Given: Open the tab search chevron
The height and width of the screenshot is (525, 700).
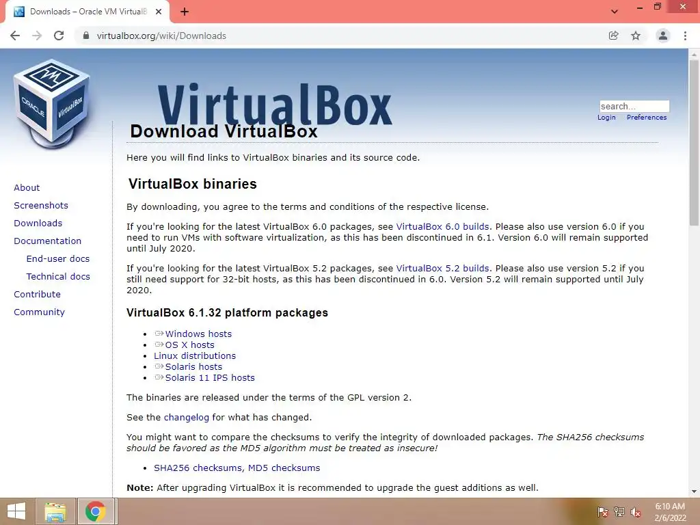Looking at the screenshot, I should (615, 12).
